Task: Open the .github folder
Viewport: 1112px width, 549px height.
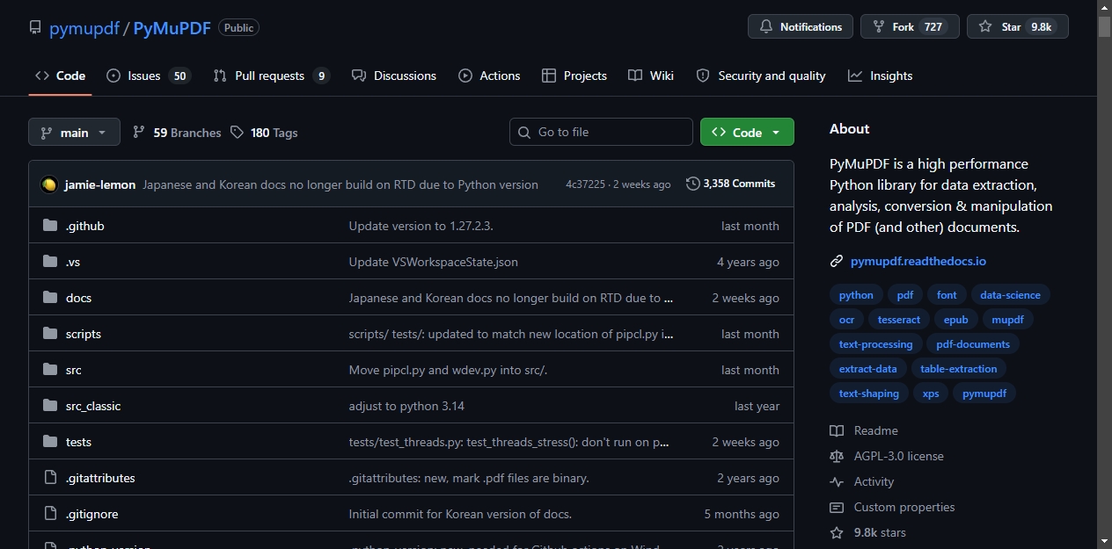Action: pyautogui.click(x=84, y=226)
